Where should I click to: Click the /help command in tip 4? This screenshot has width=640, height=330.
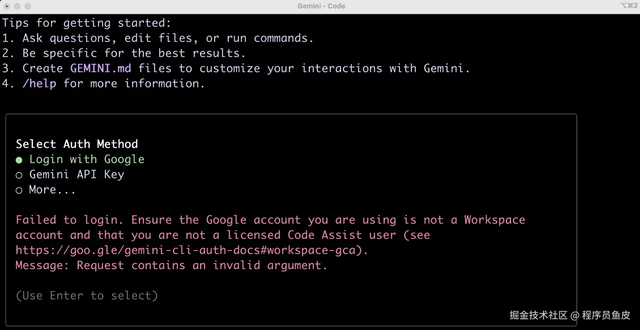[39, 84]
